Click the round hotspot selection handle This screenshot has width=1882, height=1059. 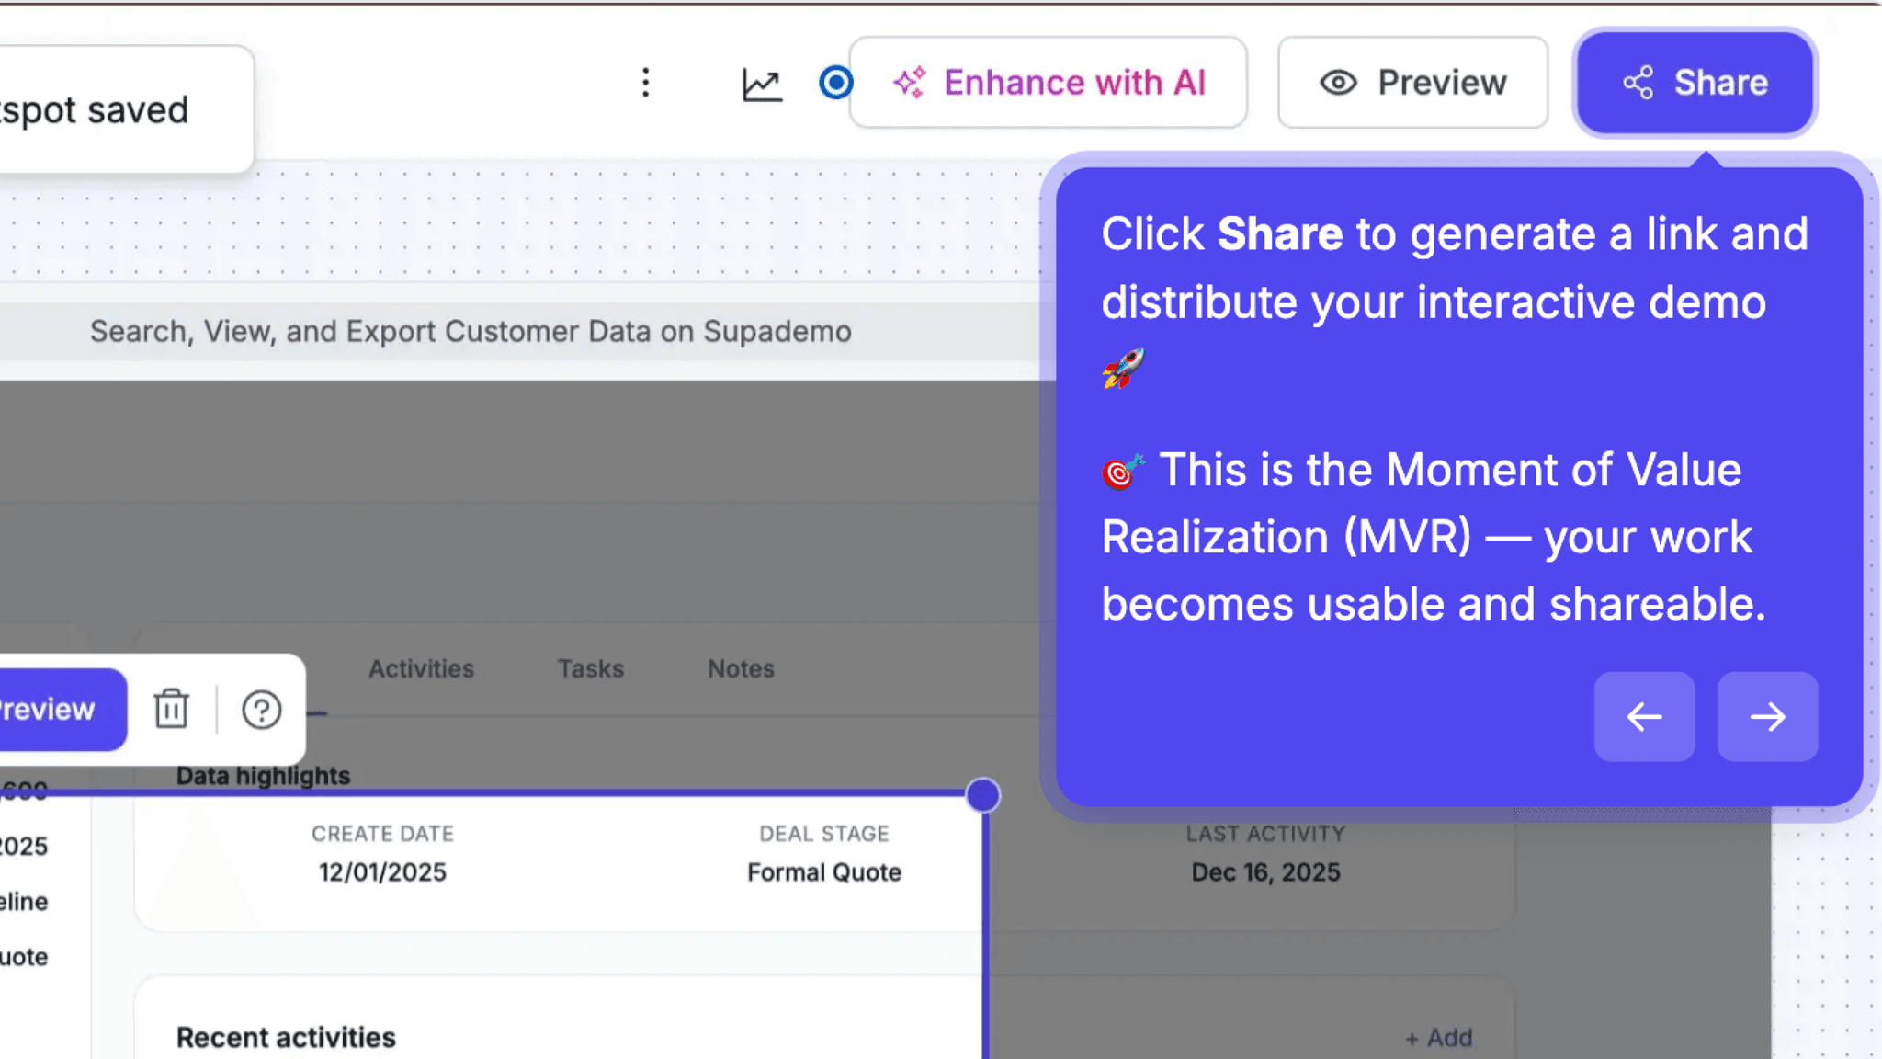[x=982, y=795]
